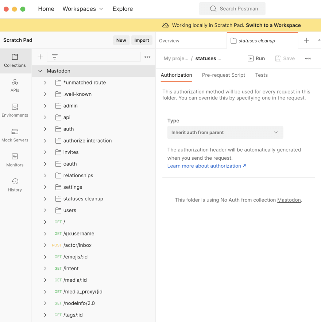
Task: Expand the POST /actor/inbox request
Action: (45, 245)
